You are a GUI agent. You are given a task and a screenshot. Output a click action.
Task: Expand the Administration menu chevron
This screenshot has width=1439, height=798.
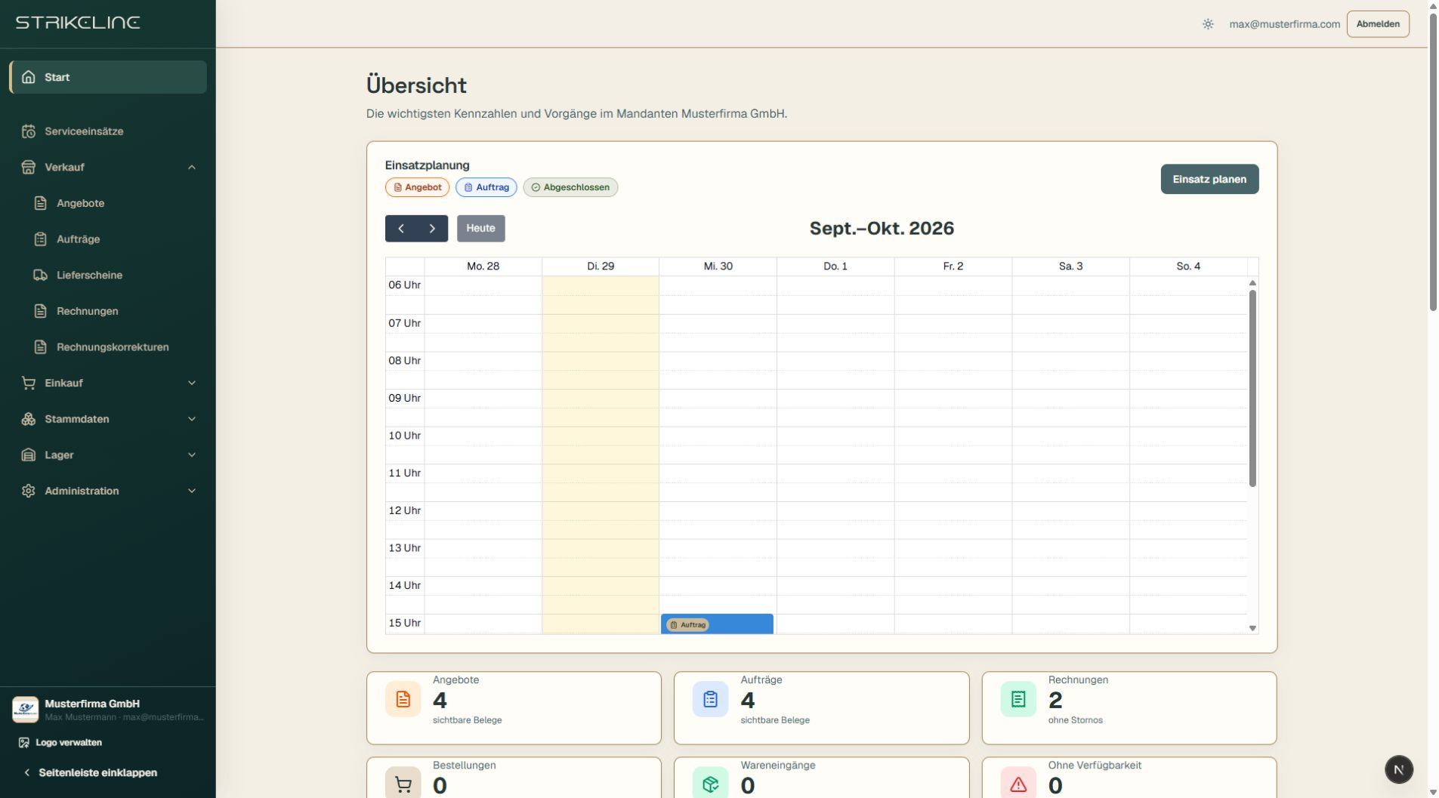(x=192, y=491)
